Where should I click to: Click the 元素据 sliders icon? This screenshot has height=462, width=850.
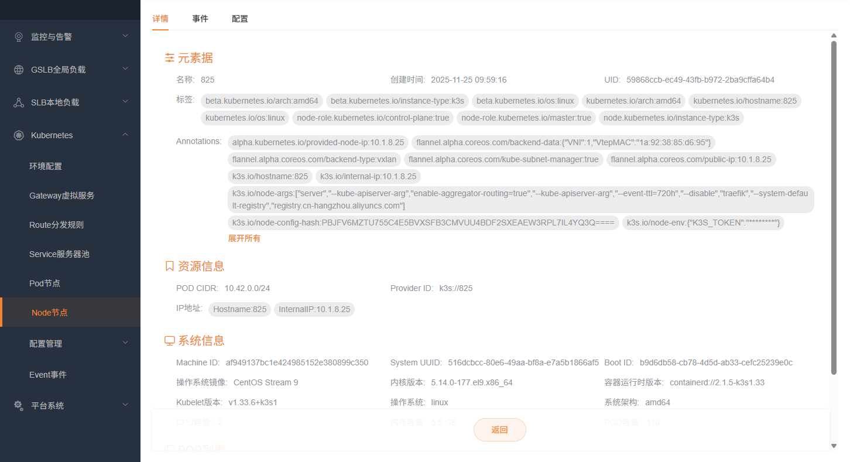(x=170, y=58)
